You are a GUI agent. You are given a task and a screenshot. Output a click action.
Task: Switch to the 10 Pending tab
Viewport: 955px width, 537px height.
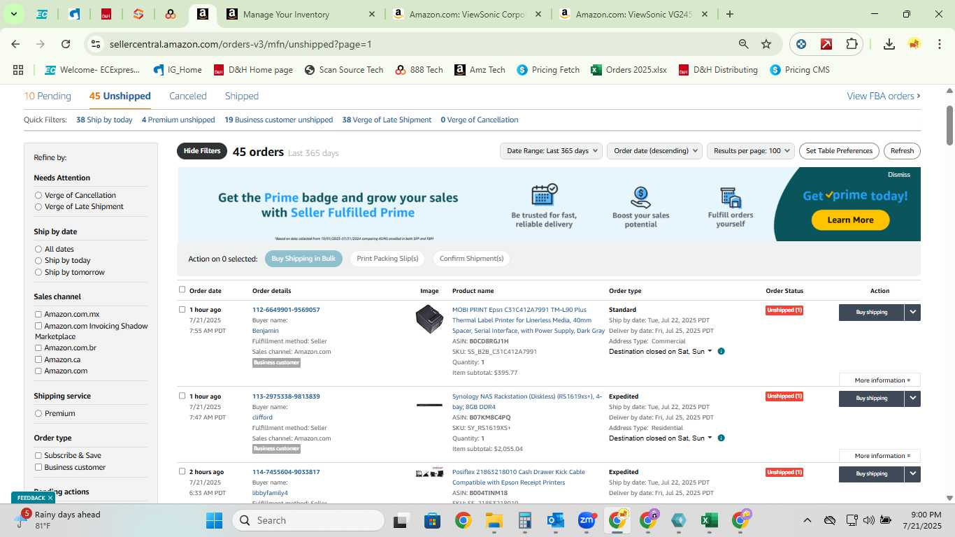[48, 96]
